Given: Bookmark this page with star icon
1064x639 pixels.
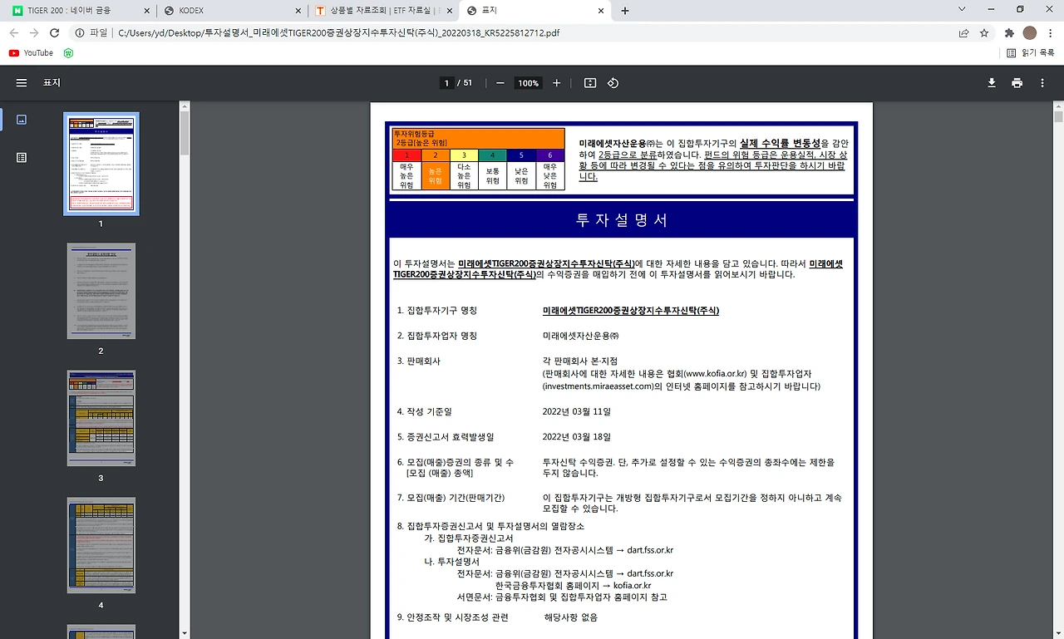Looking at the screenshot, I should [x=984, y=33].
